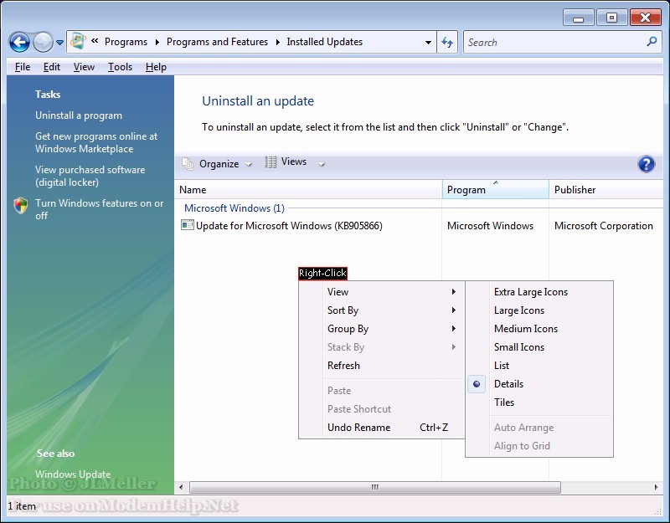Click the search magnifier icon

652,41
